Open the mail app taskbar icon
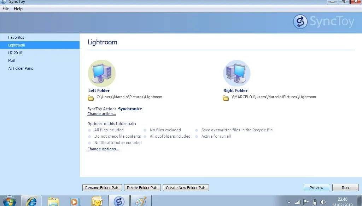Screen dimensions: 362x206 click(x=97, y=201)
